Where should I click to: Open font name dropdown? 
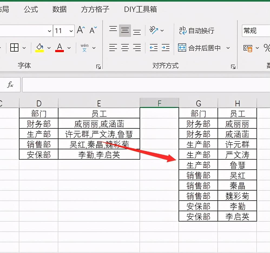point(50,31)
